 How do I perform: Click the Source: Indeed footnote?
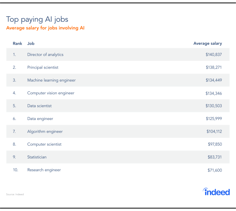pos(15,194)
